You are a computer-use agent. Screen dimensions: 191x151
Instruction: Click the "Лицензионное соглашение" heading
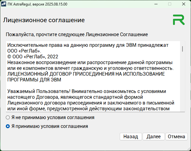click(44, 20)
